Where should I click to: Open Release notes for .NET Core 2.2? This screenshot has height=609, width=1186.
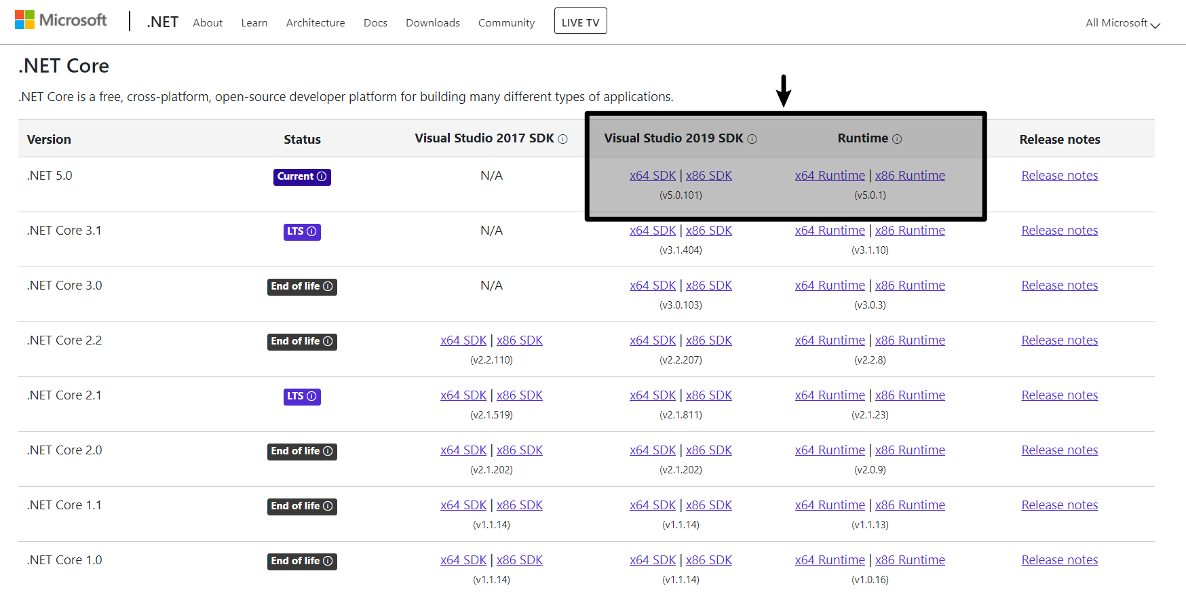pos(1060,340)
